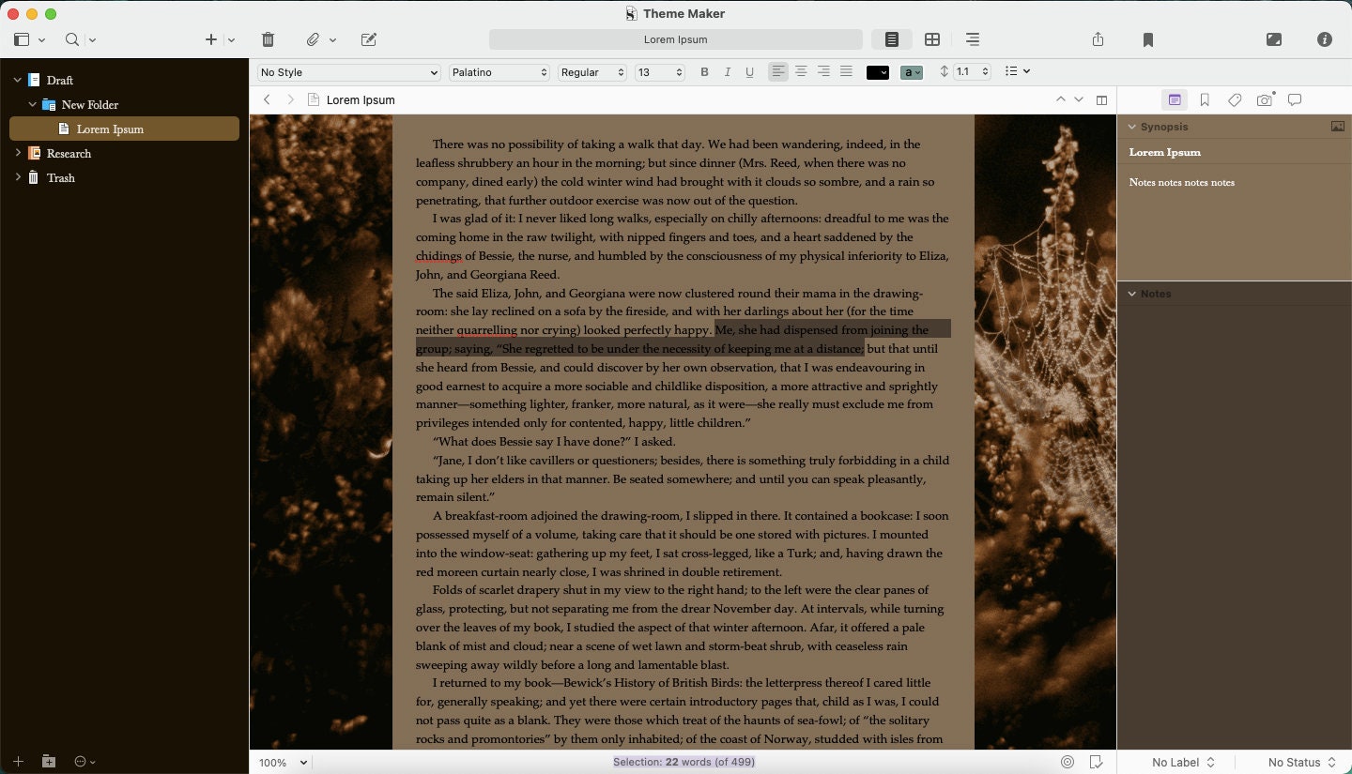1352x774 pixels.
Task: Toggle bold formatting on selected text
Action: tap(704, 71)
